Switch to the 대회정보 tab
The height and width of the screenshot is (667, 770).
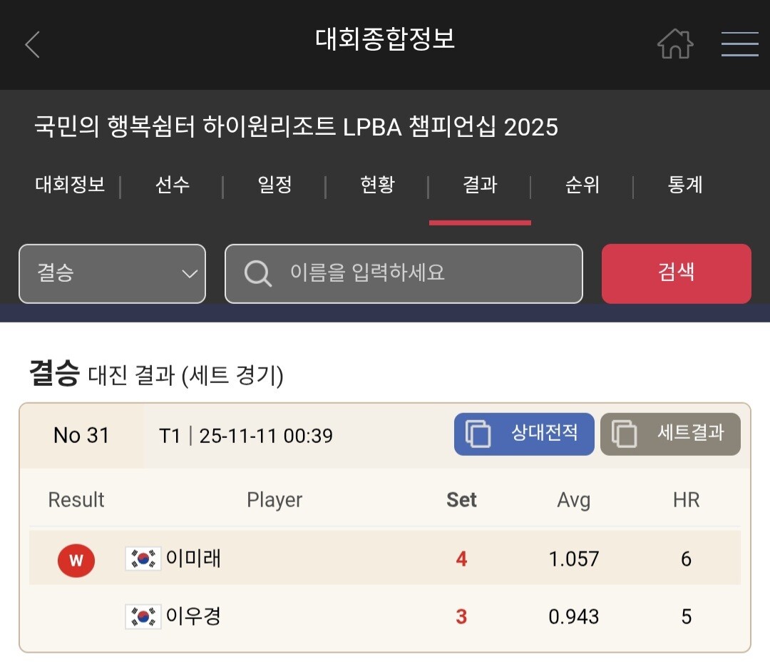tap(70, 185)
